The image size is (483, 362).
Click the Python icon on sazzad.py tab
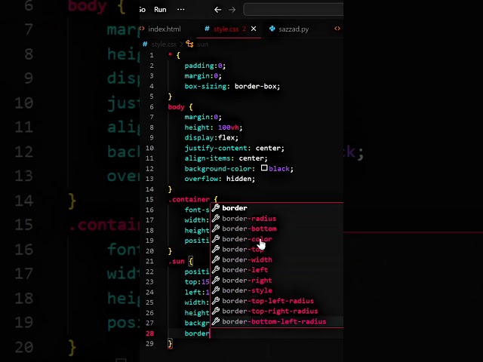pos(272,29)
